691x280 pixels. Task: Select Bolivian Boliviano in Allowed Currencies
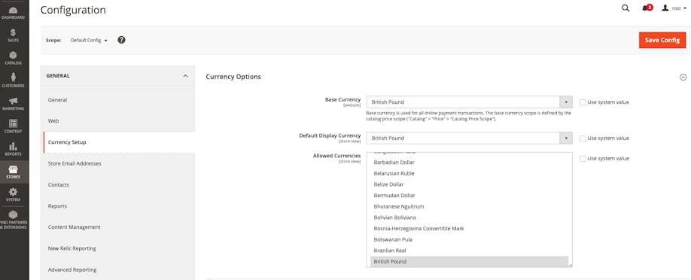[x=469, y=218]
